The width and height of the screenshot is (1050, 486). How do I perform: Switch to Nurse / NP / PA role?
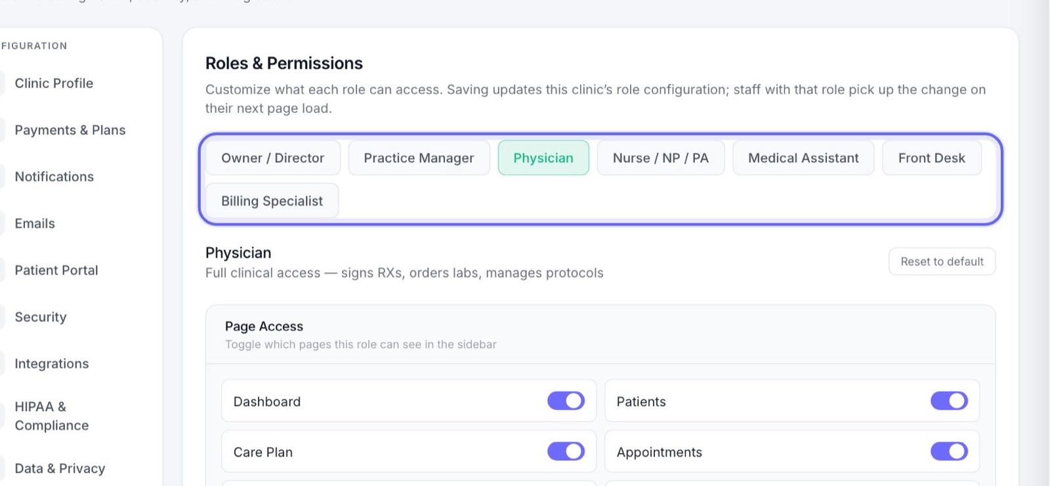click(x=661, y=158)
